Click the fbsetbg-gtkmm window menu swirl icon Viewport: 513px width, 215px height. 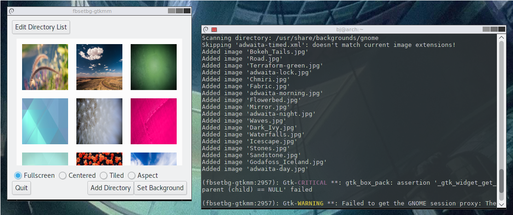12,11
